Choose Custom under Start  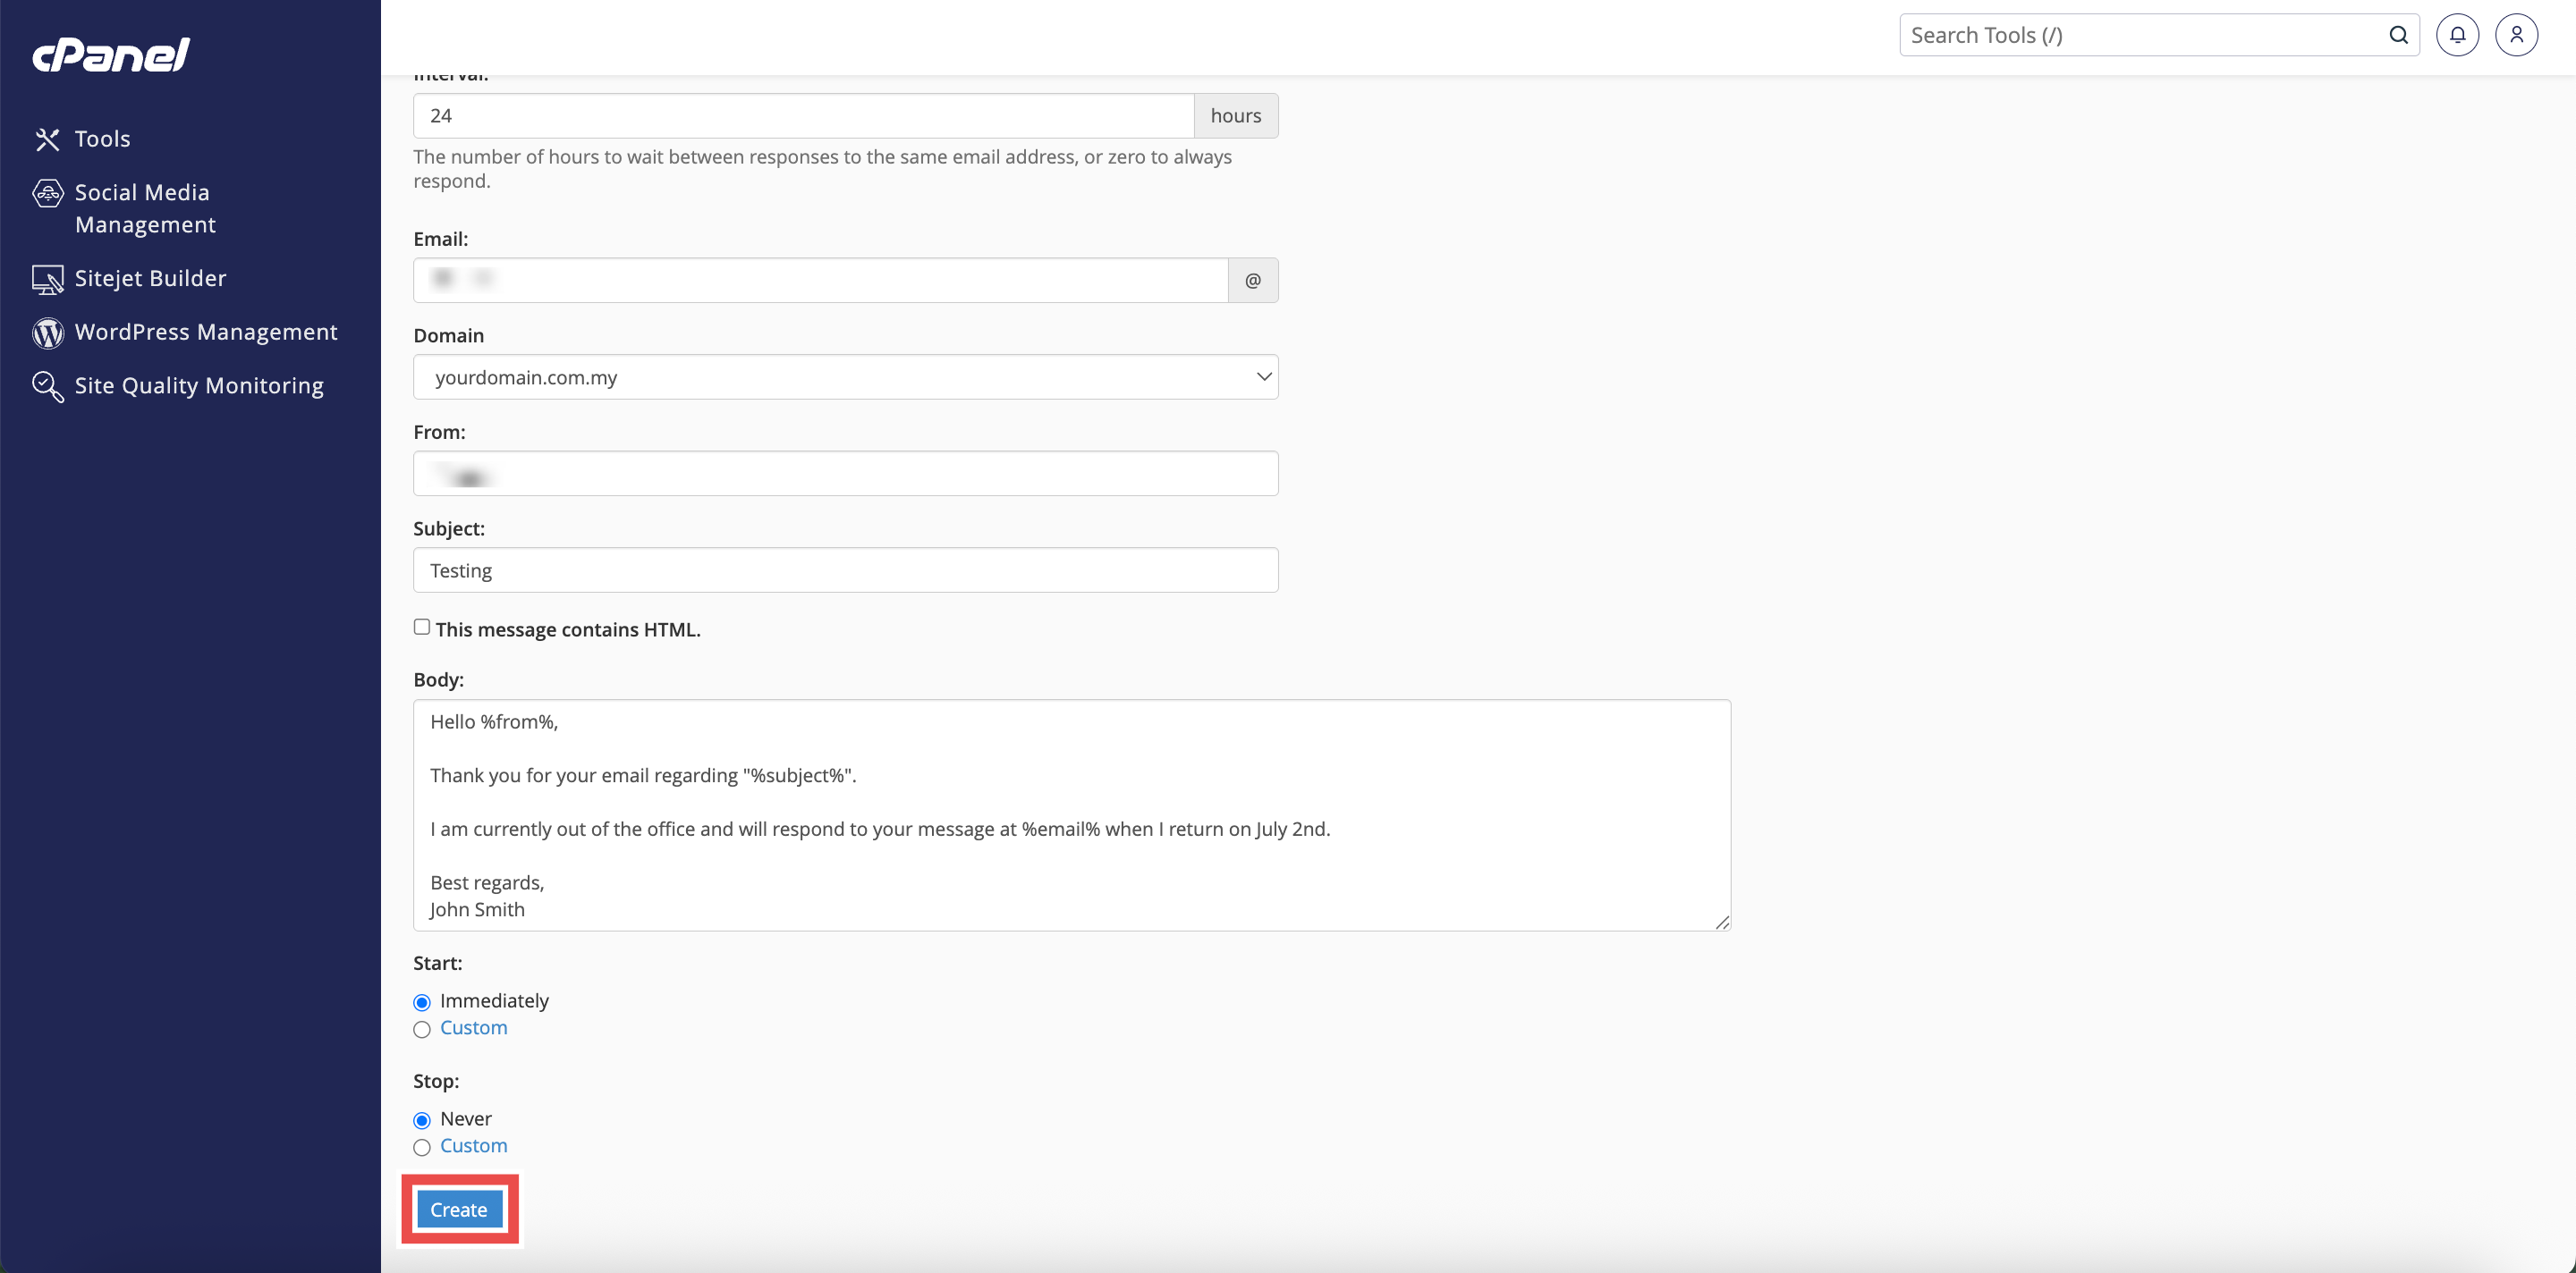click(422, 1029)
